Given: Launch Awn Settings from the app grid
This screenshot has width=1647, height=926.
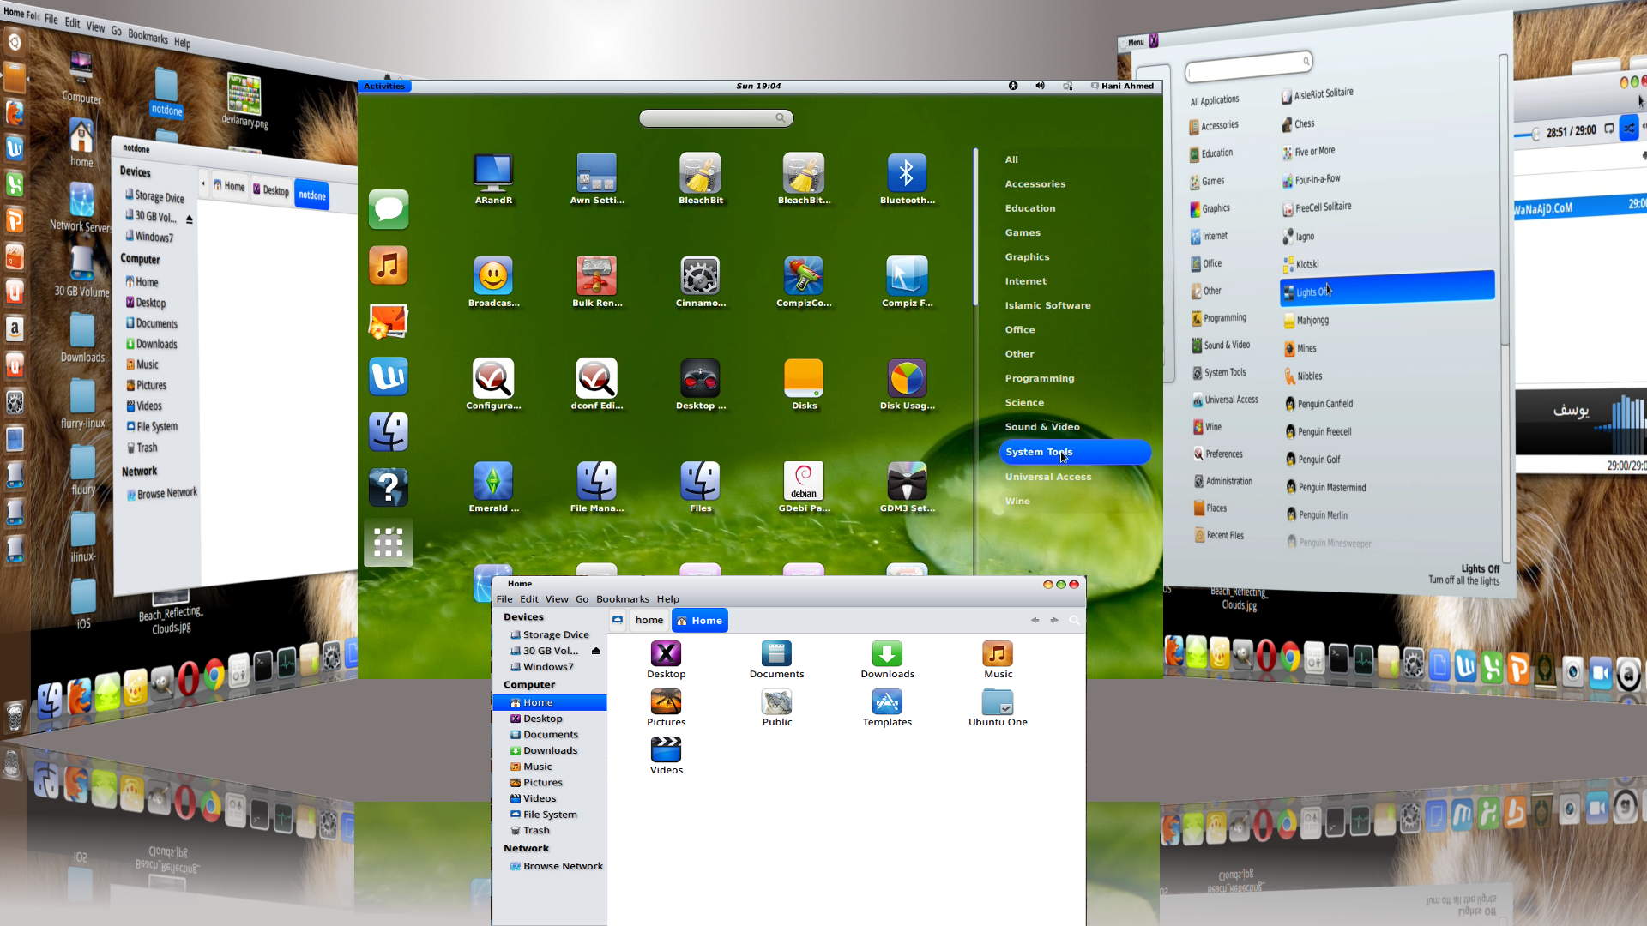Looking at the screenshot, I should click(597, 173).
